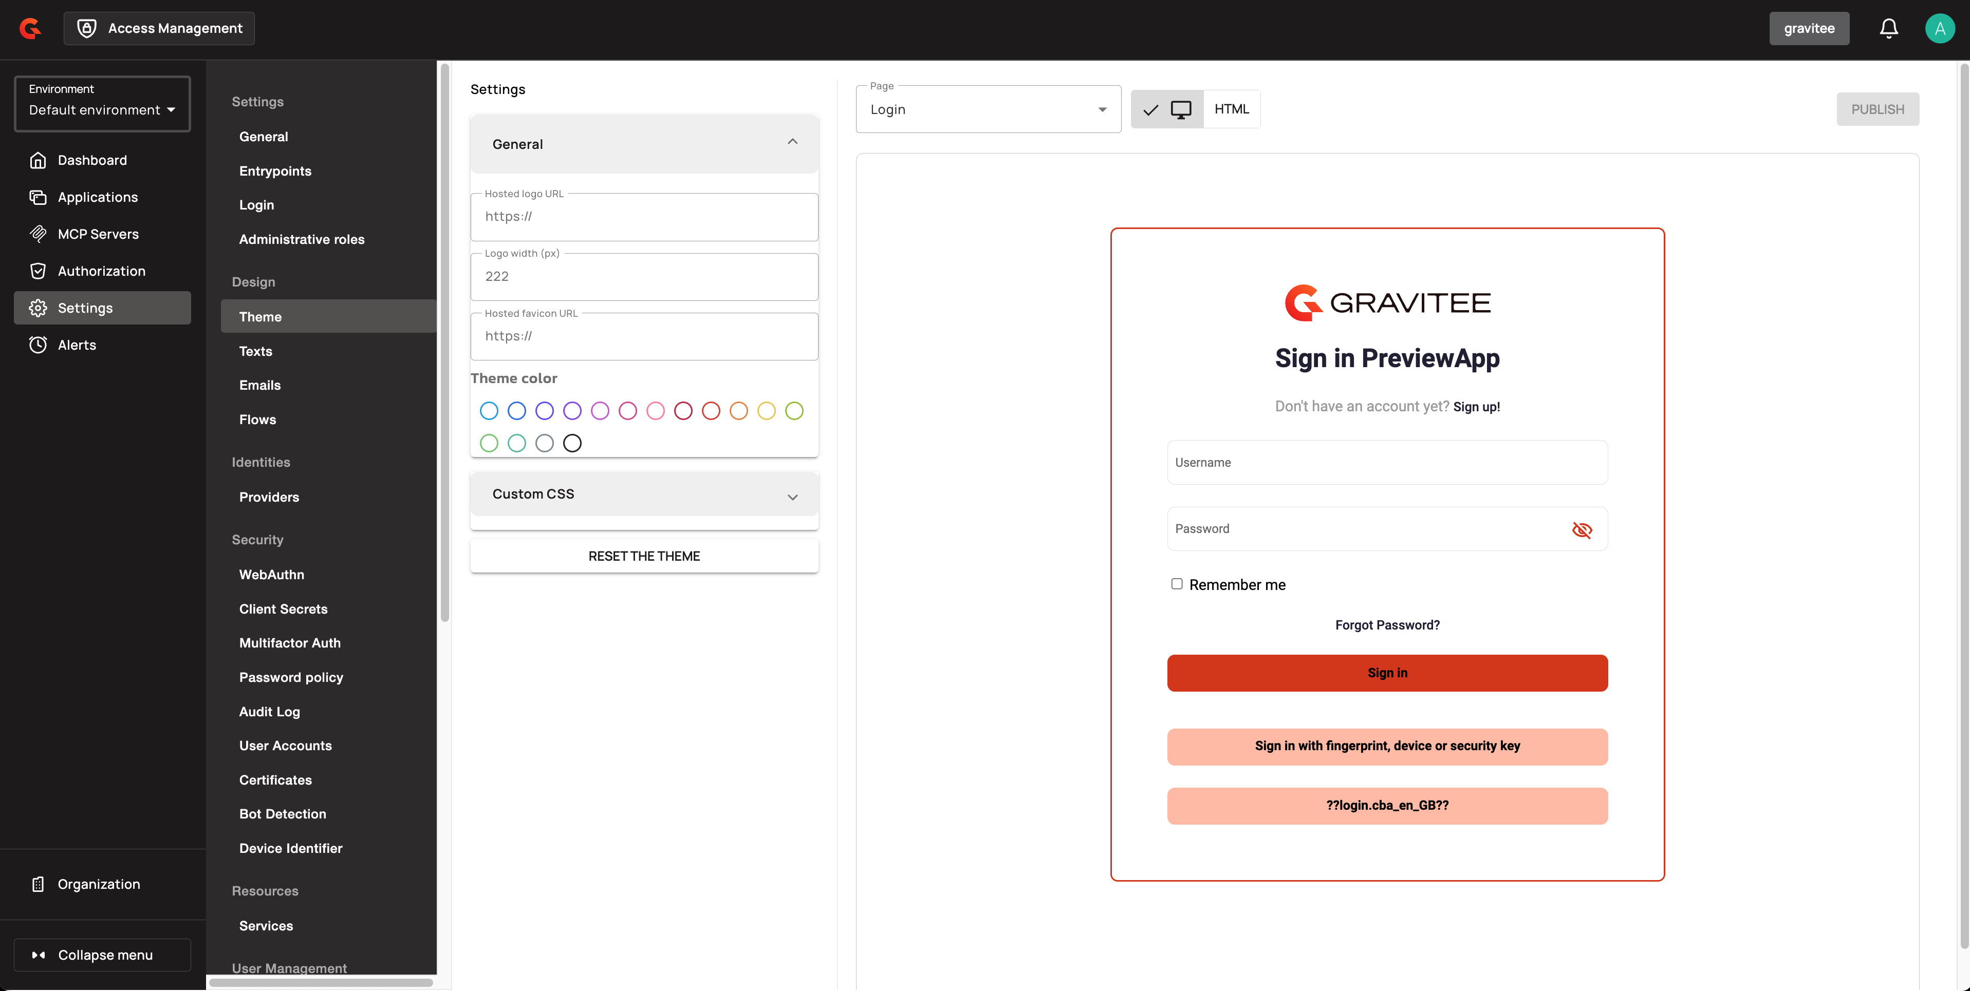This screenshot has width=1970, height=991.
Task: Expand the Custom CSS section
Action: tap(644, 494)
